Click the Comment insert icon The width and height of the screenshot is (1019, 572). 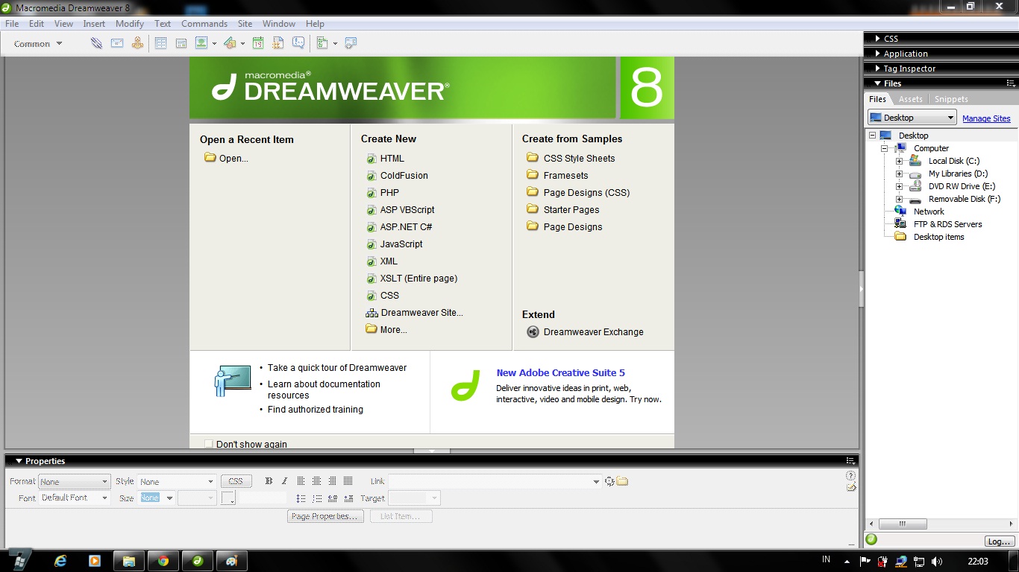coord(298,43)
